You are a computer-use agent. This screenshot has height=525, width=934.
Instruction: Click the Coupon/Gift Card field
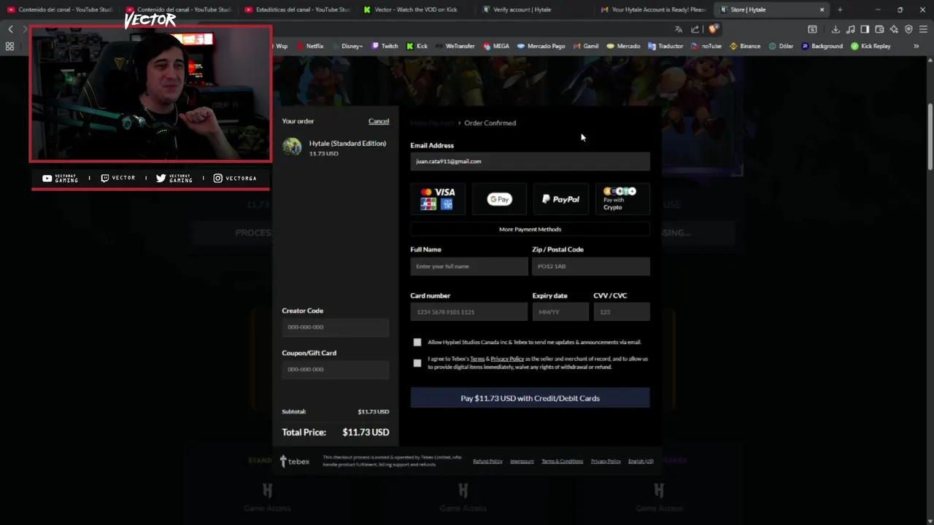[336, 369]
